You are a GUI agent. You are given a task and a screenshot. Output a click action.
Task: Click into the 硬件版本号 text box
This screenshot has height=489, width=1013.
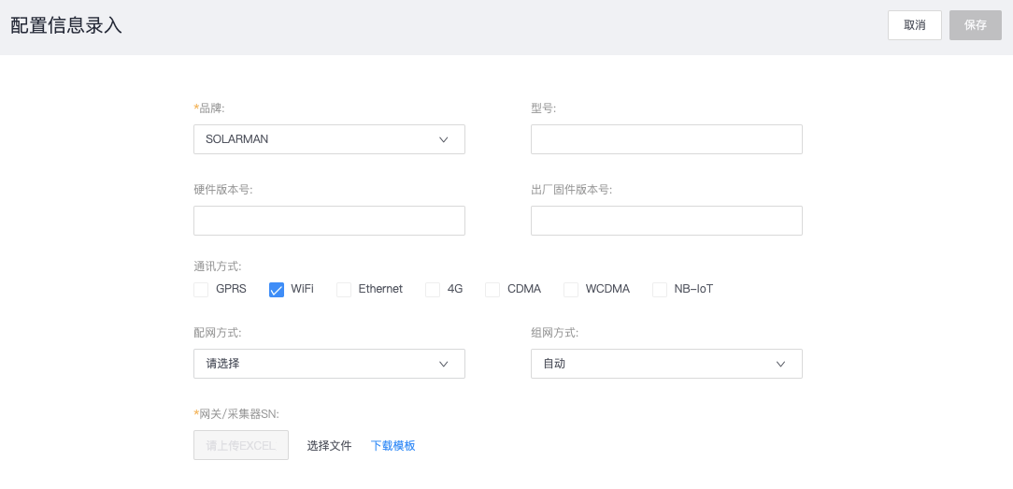pyautogui.click(x=328, y=221)
